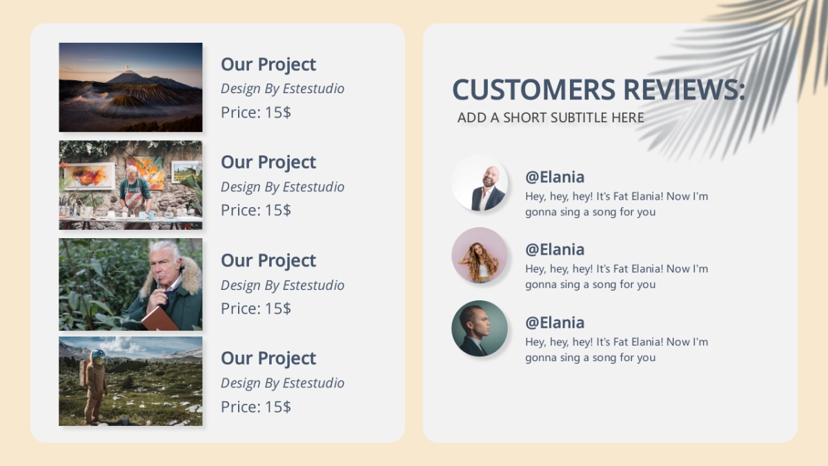Image resolution: width=828 pixels, height=466 pixels.
Task: Click review text beside bald bearded man
Action: click(x=616, y=204)
